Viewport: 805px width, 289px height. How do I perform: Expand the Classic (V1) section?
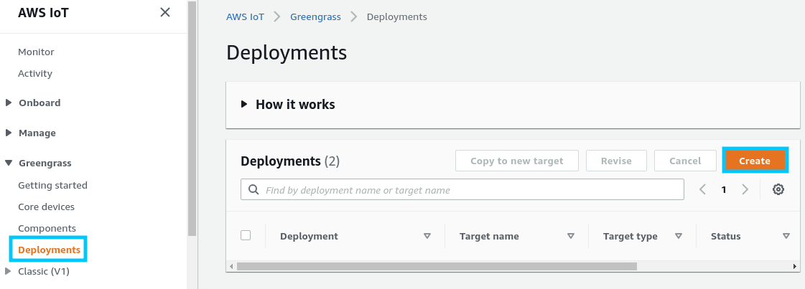(x=9, y=271)
